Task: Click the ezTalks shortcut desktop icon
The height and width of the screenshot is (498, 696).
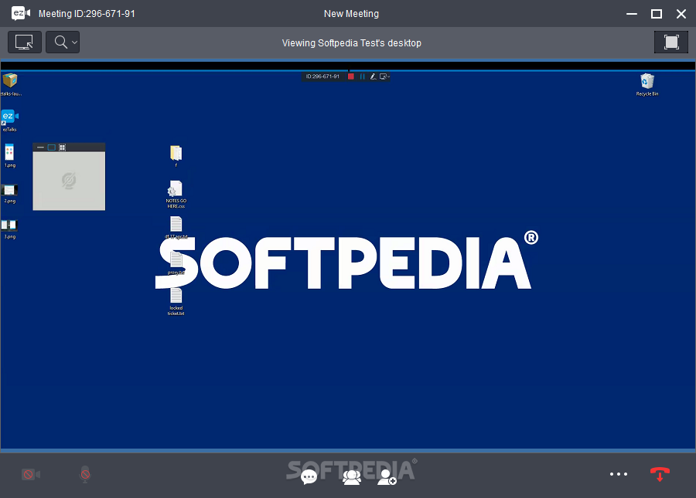Action: pos(10,120)
